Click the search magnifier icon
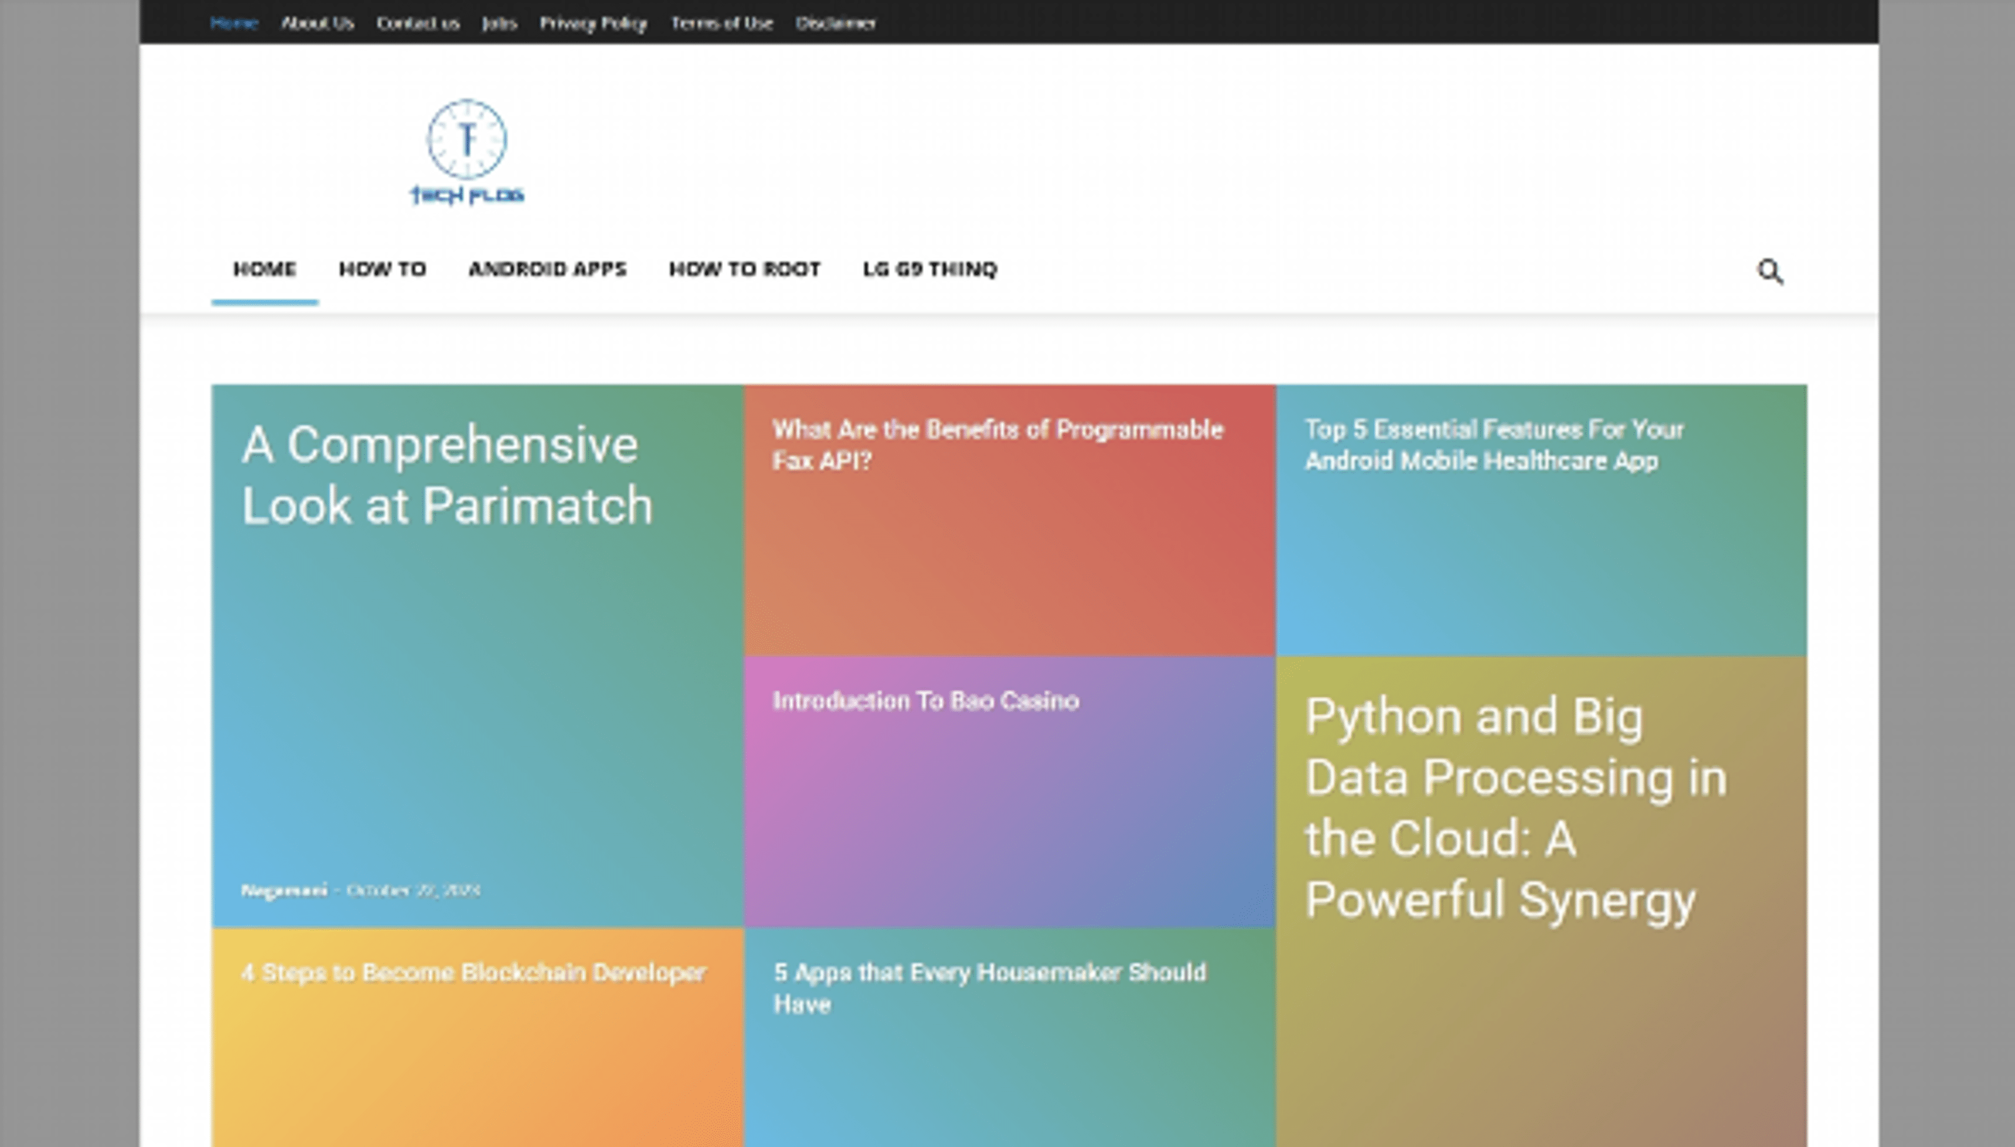This screenshot has height=1147, width=2015. pyautogui.click(x=1769, y=271)
